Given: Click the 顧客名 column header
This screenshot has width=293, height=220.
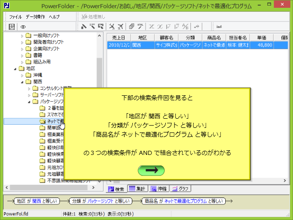Looking at the screenshot, I should tap(167, 38).
